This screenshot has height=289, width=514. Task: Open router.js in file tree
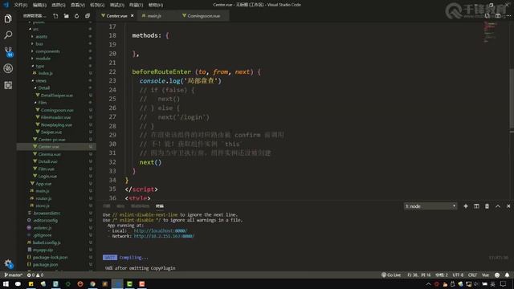click(x=43, y=198)
